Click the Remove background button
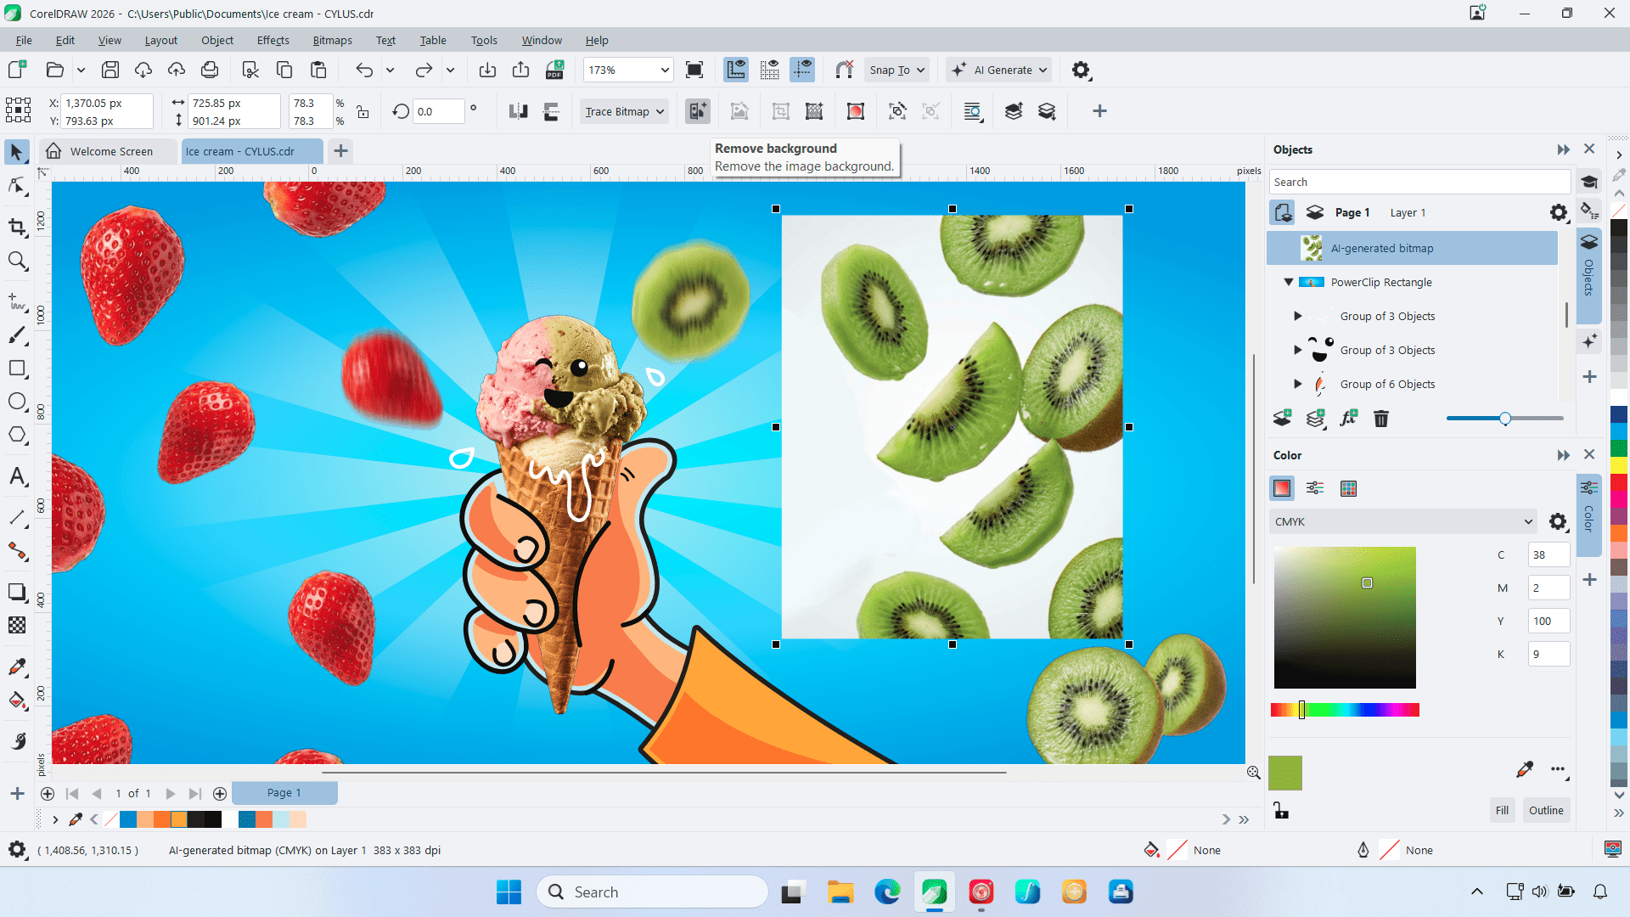This screenshot has width=1630, height=917. (697, 111)
